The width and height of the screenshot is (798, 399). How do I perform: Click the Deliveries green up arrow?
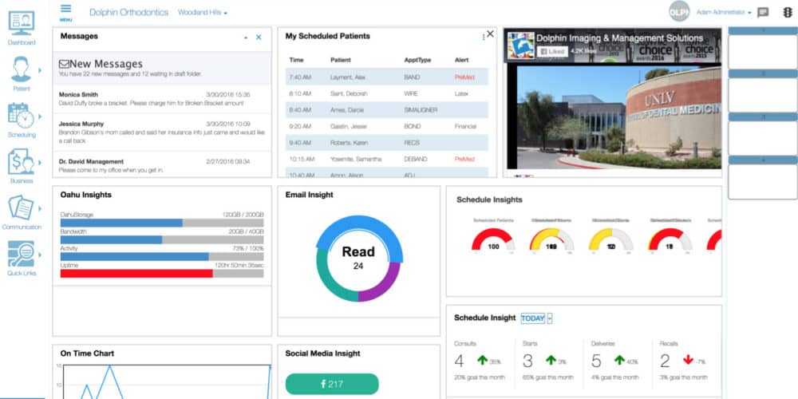tap(619, 361)
